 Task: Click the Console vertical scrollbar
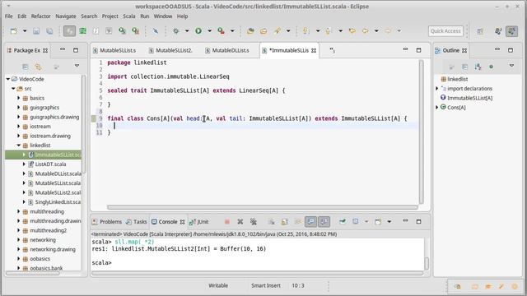coord(427,263)
